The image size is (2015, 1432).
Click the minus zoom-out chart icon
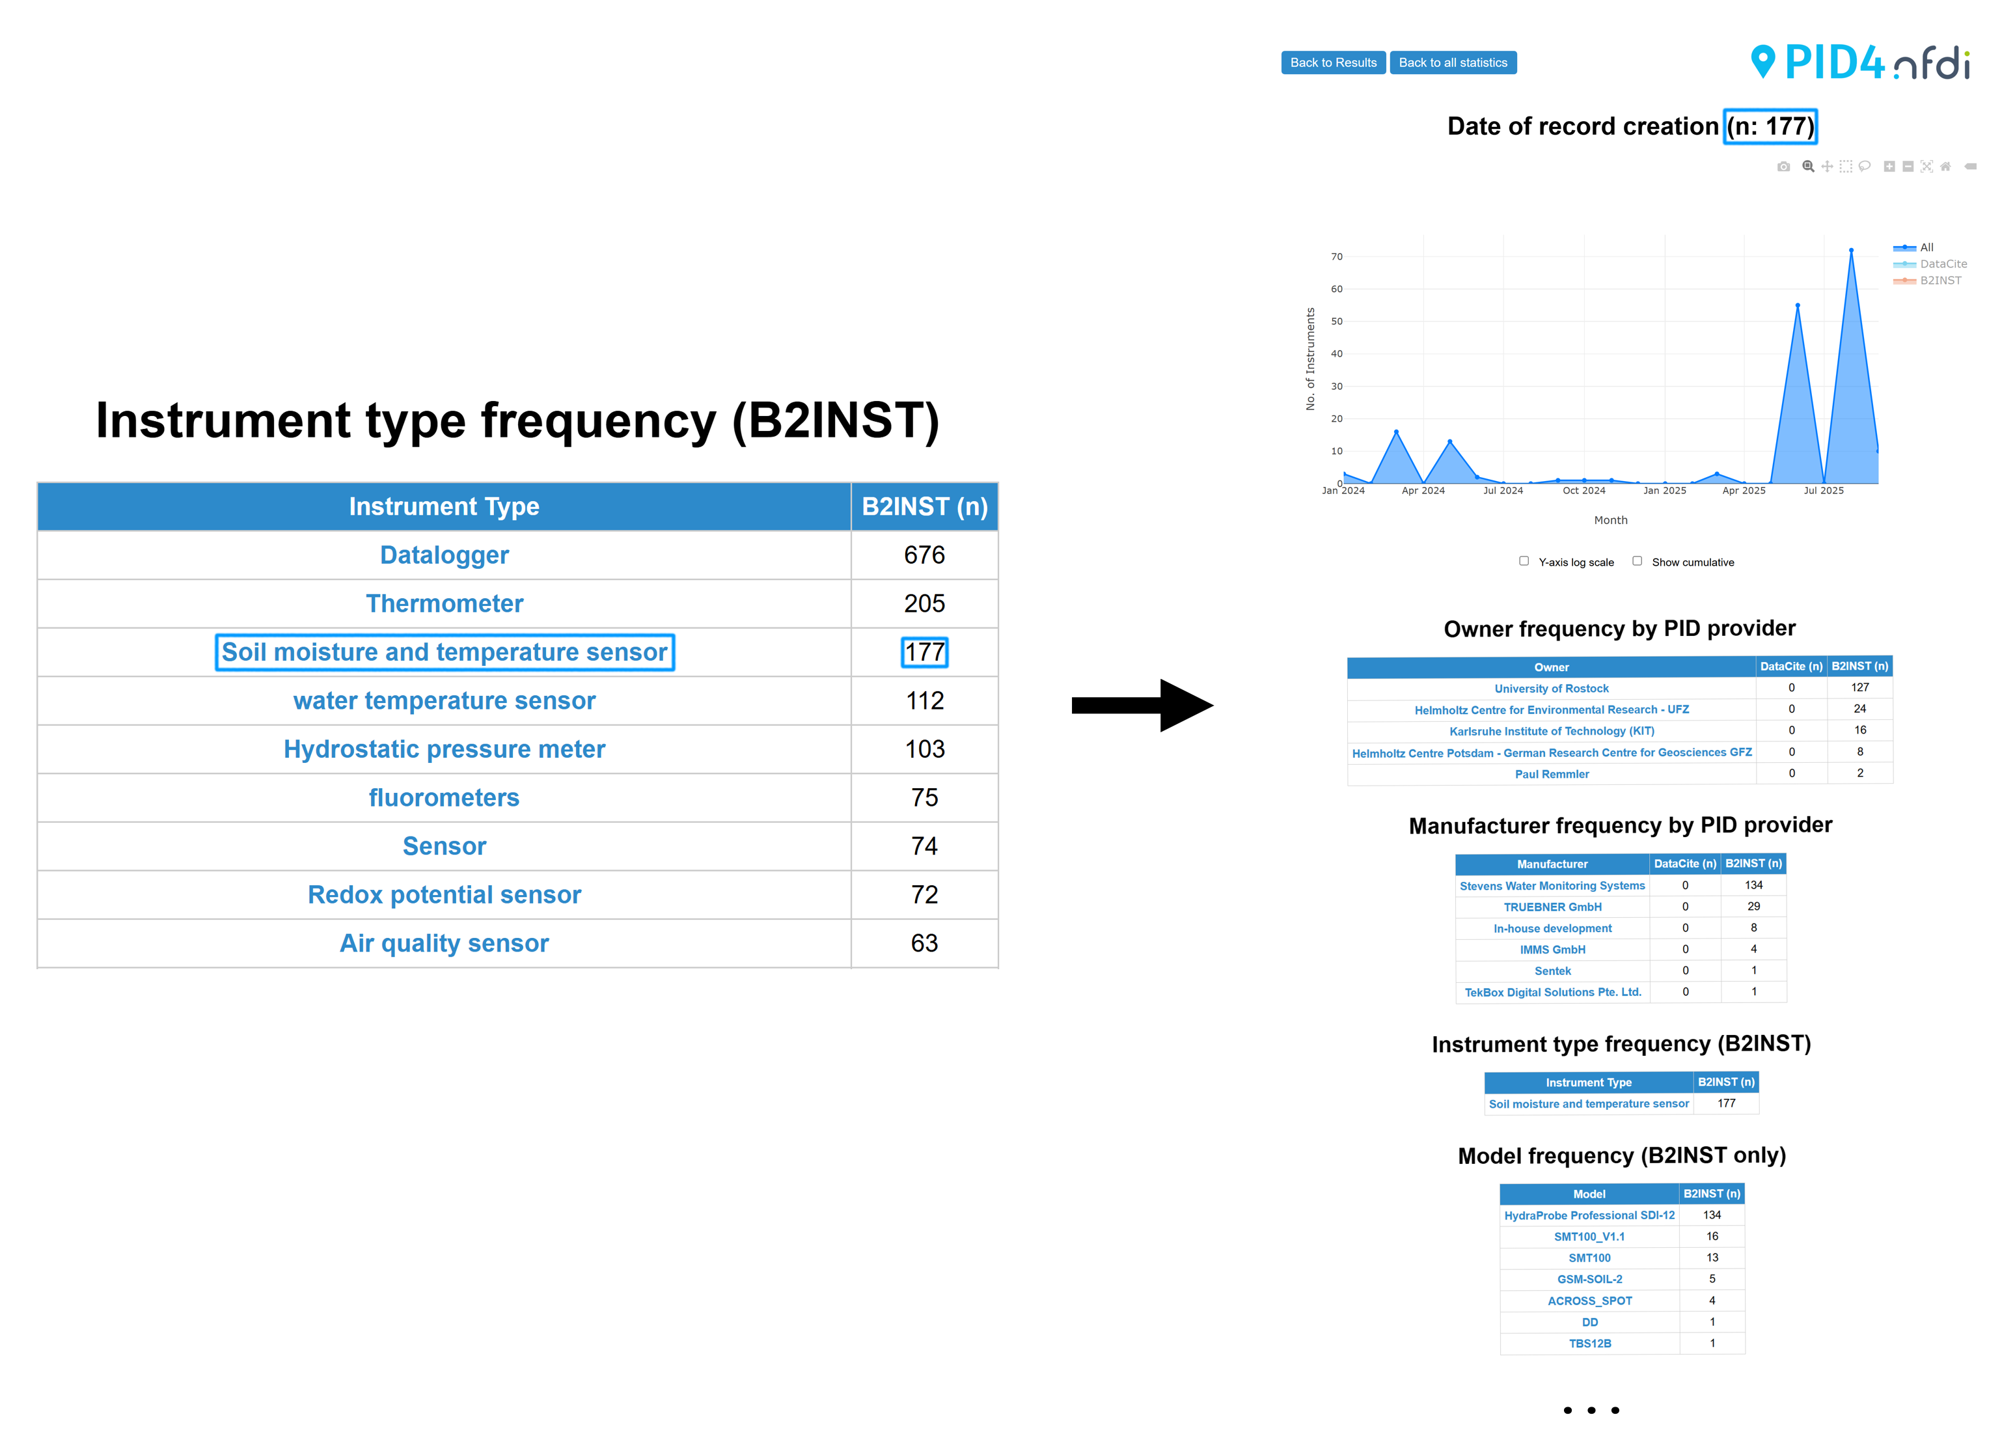(x=1908, y=167)
